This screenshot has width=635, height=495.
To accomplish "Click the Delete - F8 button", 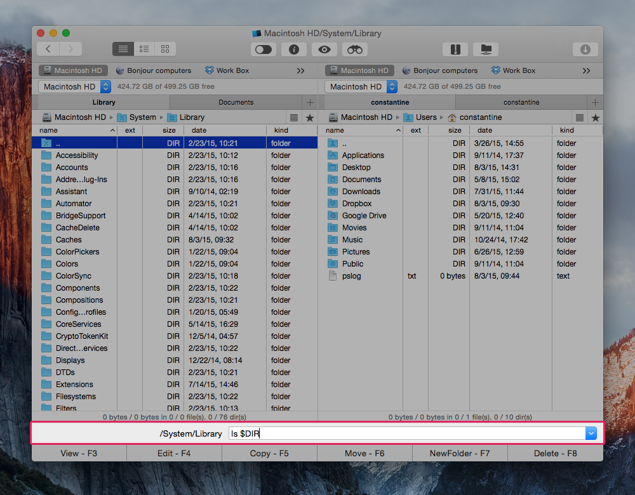I will 555,453.
